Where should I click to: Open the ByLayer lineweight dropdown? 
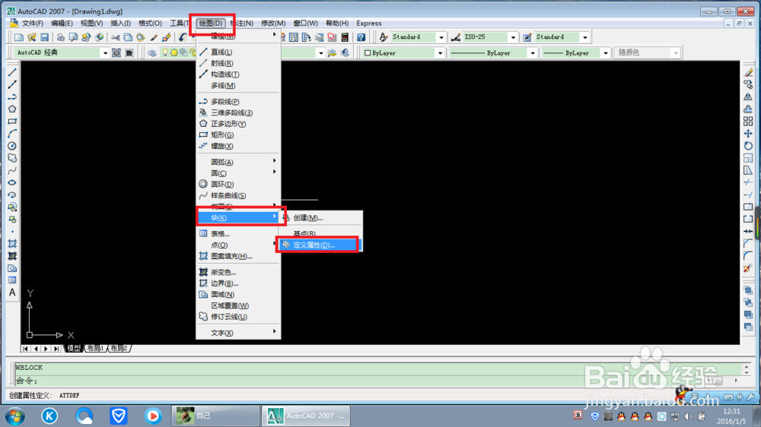pyautogui.click(x=605, y=53)
